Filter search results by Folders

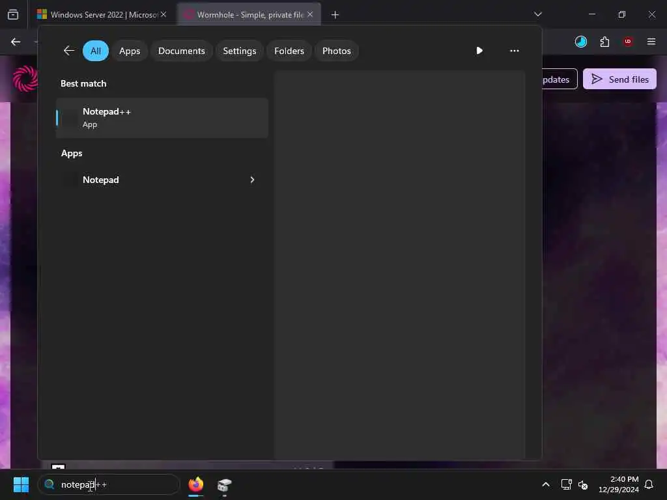[289, 51]
